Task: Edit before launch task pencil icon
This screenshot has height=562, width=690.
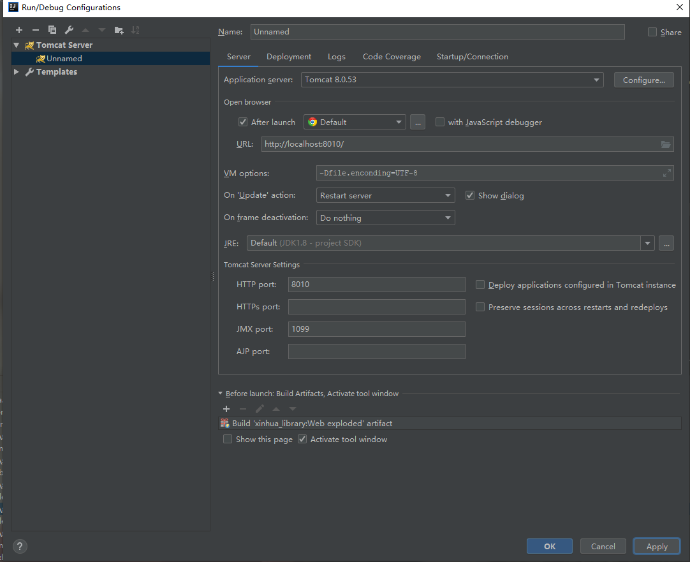Action: 260,409
